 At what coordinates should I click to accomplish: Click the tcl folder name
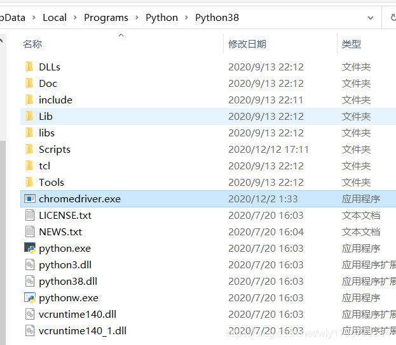click(x=44, y=166)
